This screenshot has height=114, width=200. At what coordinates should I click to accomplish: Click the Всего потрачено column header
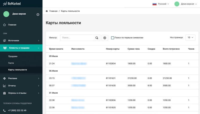(171, 49)
